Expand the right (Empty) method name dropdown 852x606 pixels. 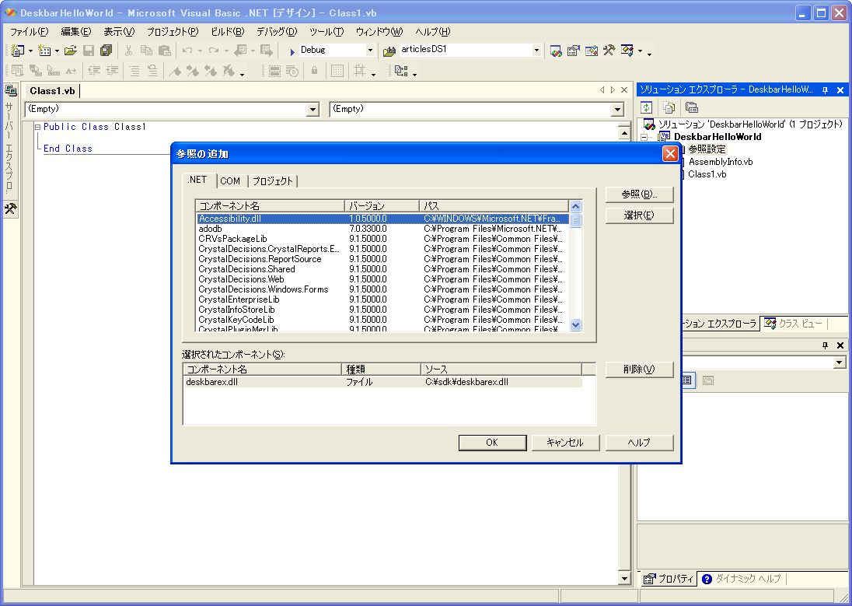[x=617, y=110]
